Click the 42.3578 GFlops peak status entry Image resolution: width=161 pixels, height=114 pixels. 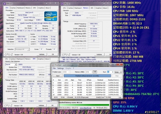coord(82,97)
